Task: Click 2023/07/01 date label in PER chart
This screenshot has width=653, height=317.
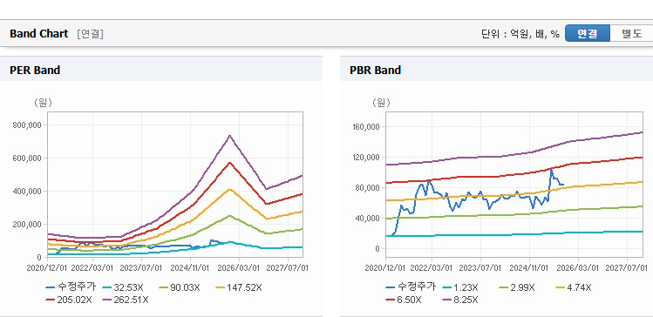Action: [141, 267]
